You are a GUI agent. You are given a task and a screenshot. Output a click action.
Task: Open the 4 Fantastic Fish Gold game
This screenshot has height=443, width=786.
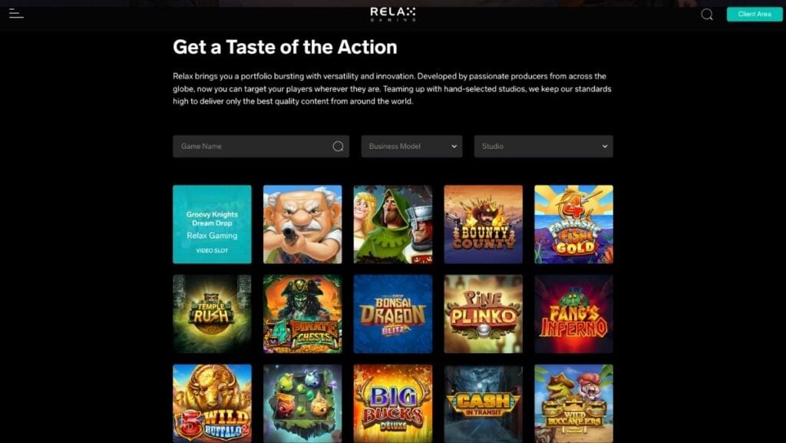573,224
